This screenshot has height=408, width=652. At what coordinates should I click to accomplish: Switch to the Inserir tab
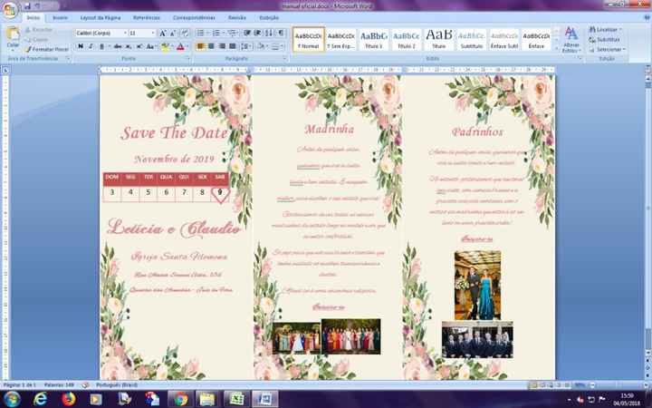(61, 17)
